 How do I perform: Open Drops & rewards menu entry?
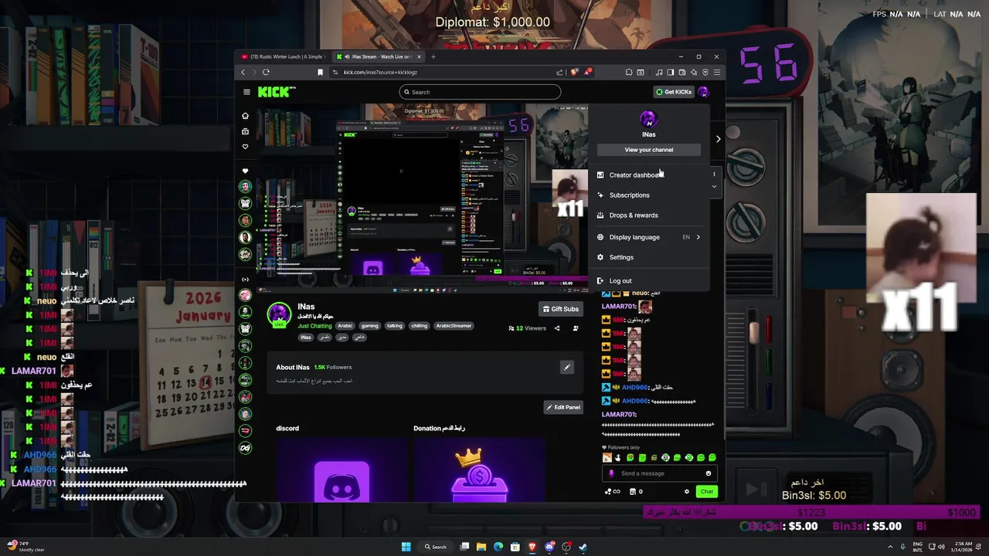649,215
